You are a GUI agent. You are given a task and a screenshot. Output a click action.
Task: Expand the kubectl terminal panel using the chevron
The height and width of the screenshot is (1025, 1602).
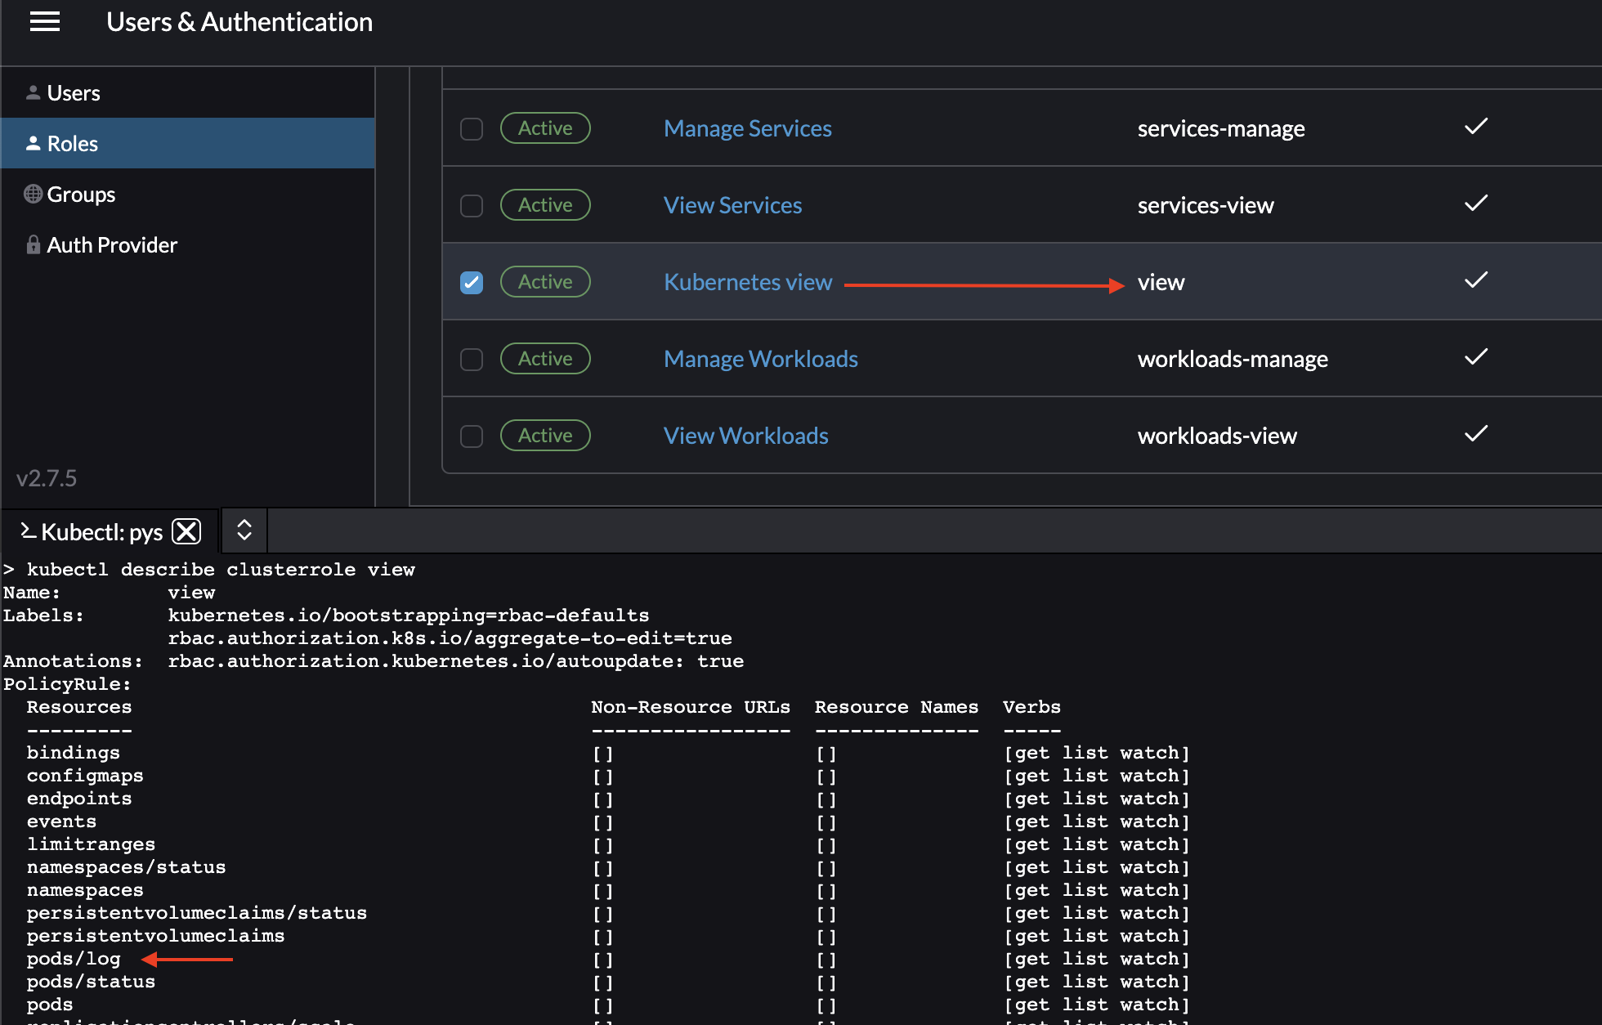pos(244,530)
